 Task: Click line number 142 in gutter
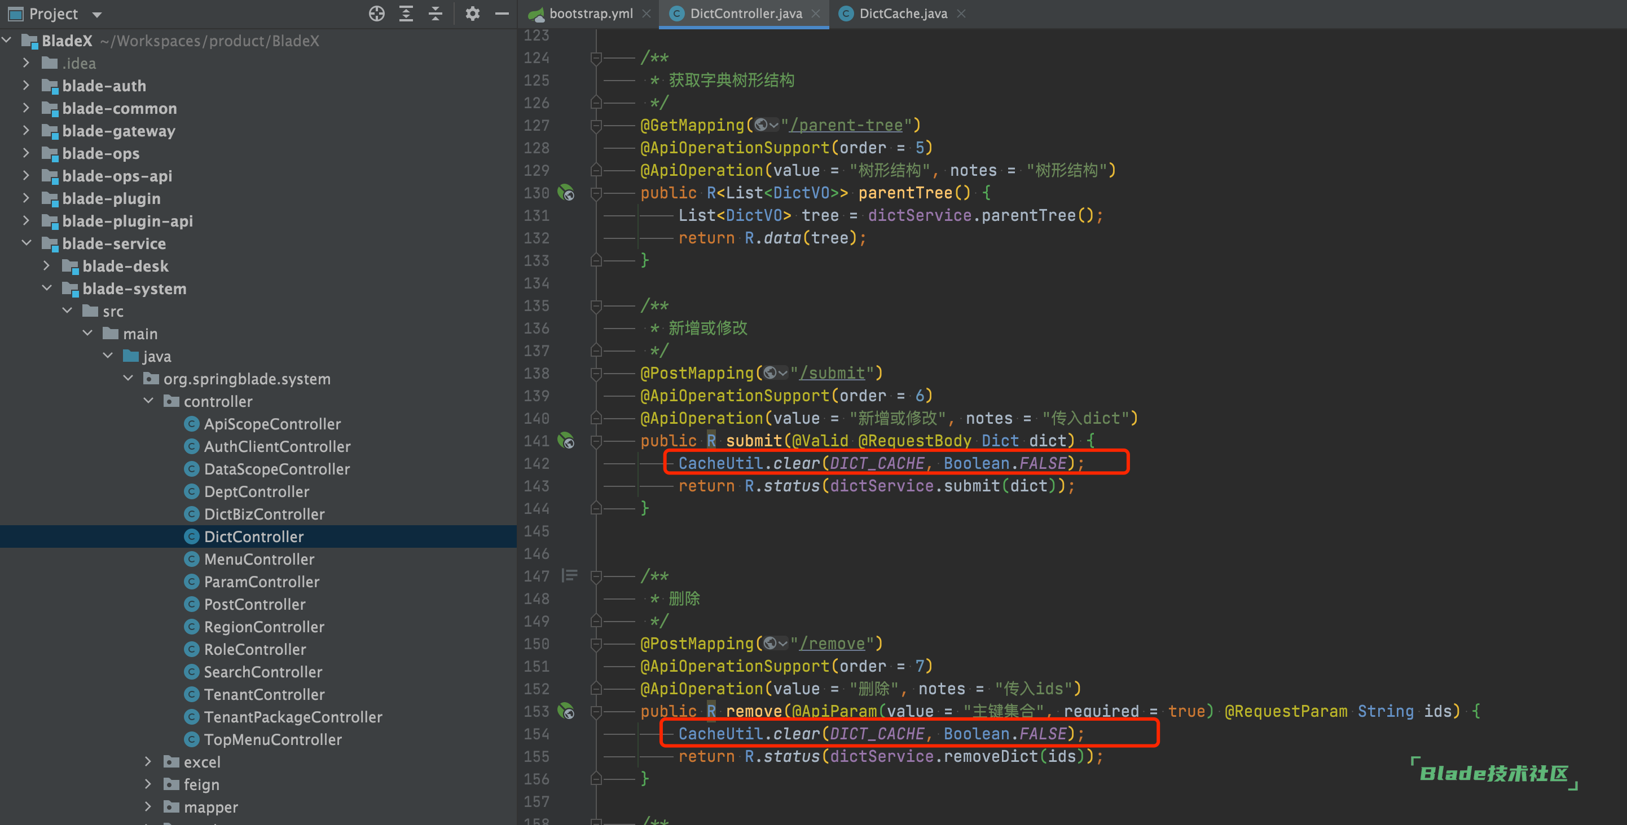point(537,463)
